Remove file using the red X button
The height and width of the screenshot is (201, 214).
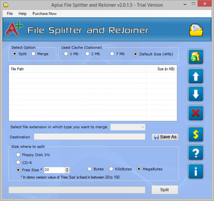point(195,113)
